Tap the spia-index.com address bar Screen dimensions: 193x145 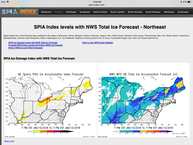click(96, 5)
